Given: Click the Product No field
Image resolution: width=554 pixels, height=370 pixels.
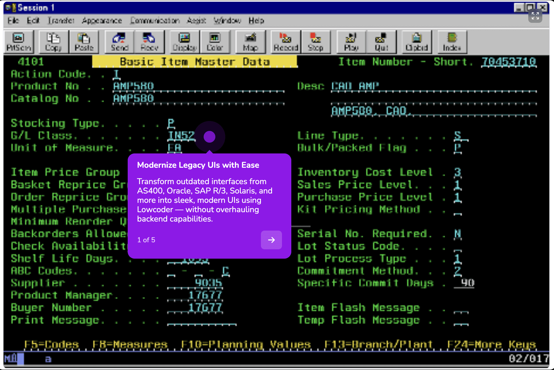Looking at the screenshot, I should pos(199,87).
